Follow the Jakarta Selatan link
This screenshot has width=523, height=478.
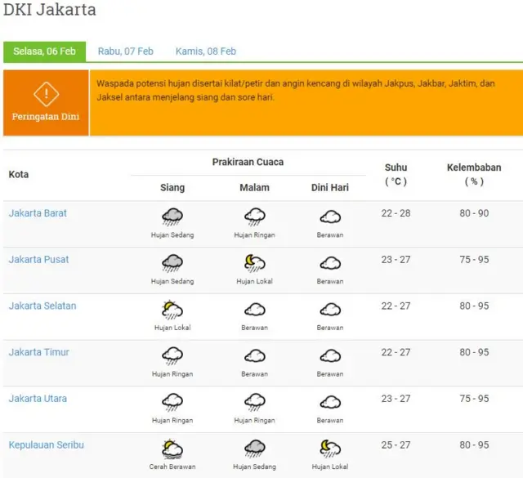pos(42,306)
